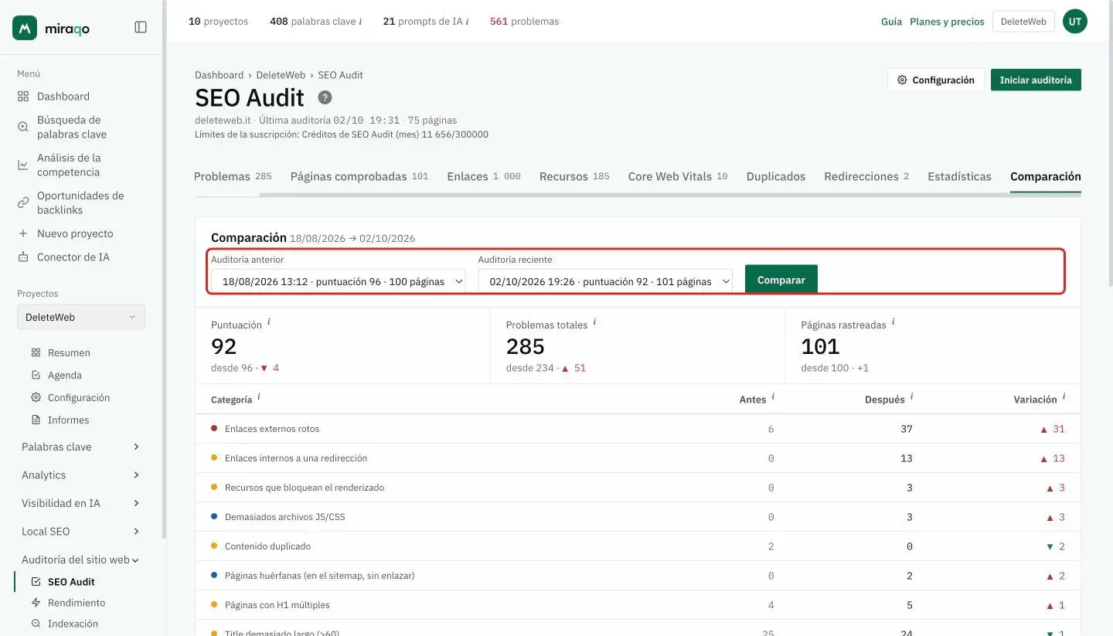Screen dimensions: 1113x636
Task: Expand the Local SEO section
Action: tap(81, 532)
